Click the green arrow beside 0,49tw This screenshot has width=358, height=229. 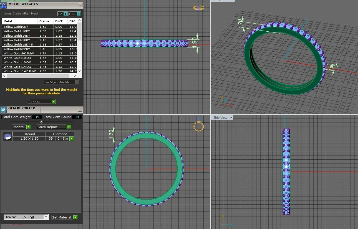coord(72,139)
